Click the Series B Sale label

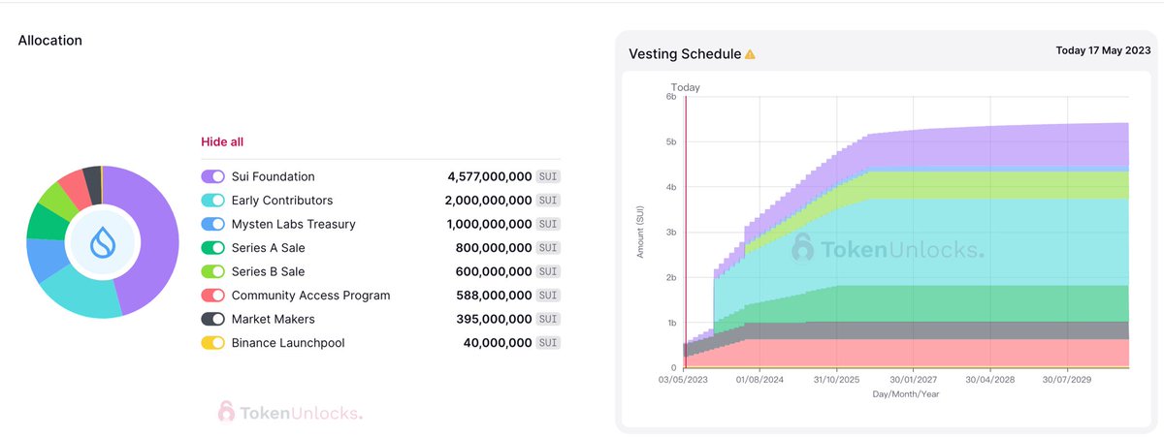[269, 271]
